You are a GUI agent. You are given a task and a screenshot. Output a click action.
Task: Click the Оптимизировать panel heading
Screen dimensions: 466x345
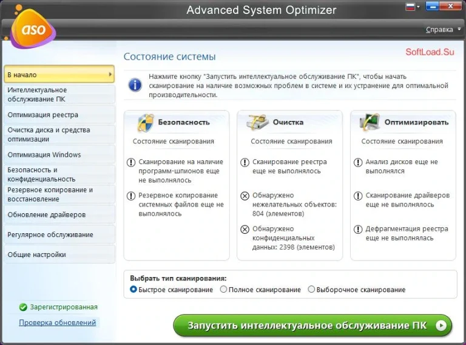tap(416, 122)
